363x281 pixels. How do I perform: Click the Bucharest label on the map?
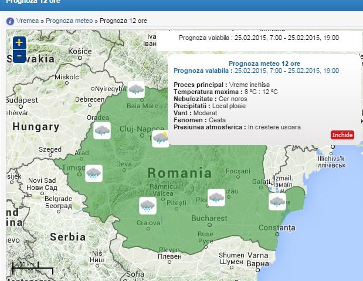[209, 218]
